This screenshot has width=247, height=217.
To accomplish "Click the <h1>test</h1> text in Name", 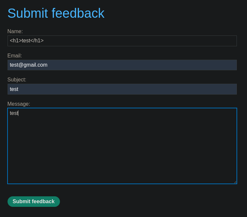I will pyautogui.click(x=27, y=41).
